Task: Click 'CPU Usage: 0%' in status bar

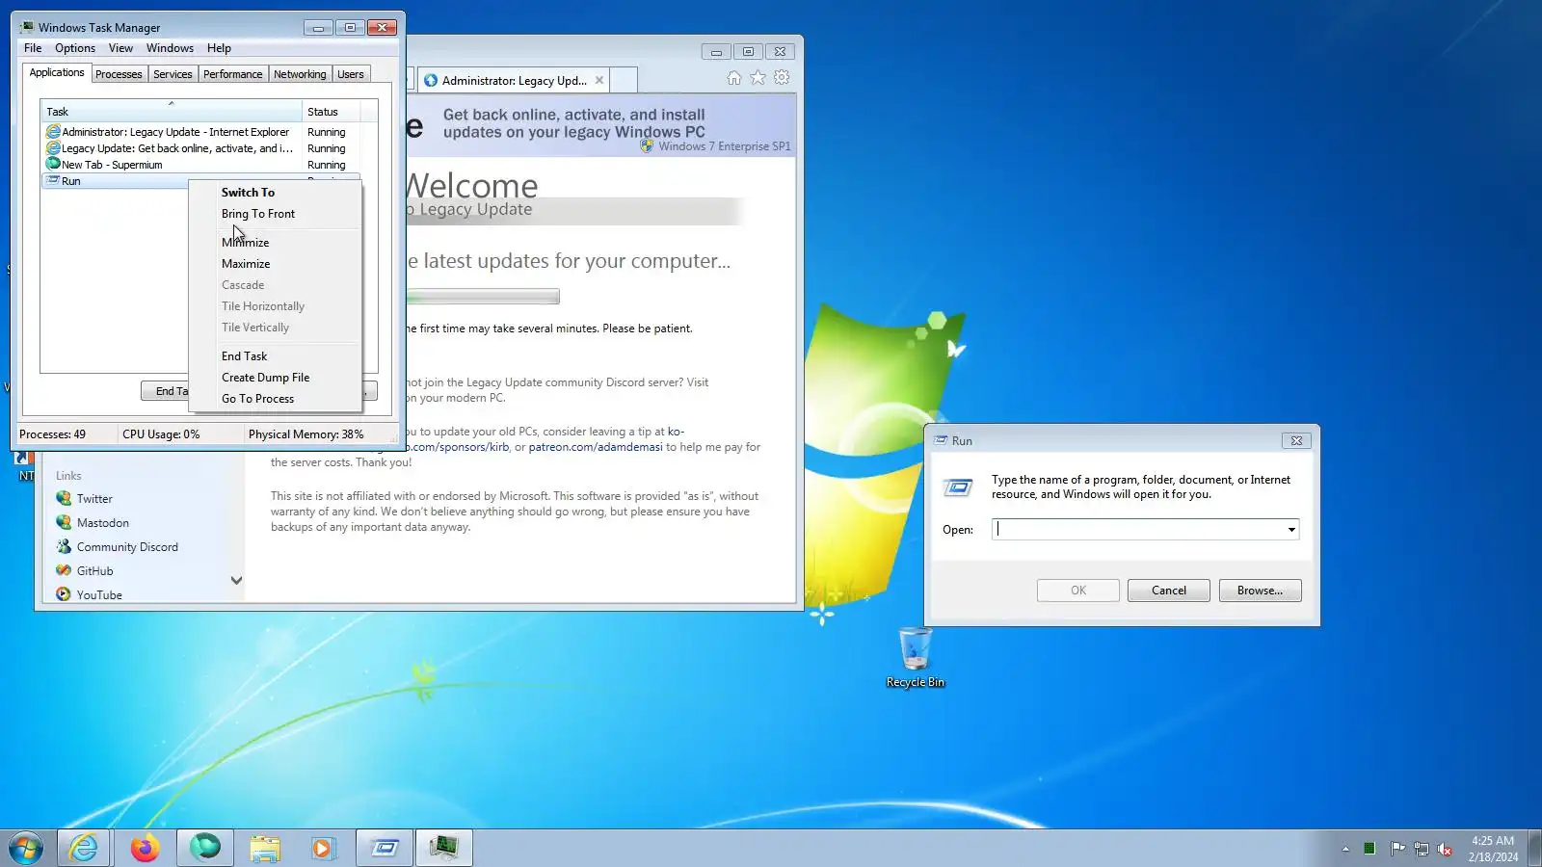Action: coord(161,434)
